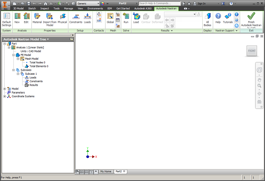Click the Home icon in quick access toolbar
The width and height of the screenshot is (265, 181).
tap(46, 3)
